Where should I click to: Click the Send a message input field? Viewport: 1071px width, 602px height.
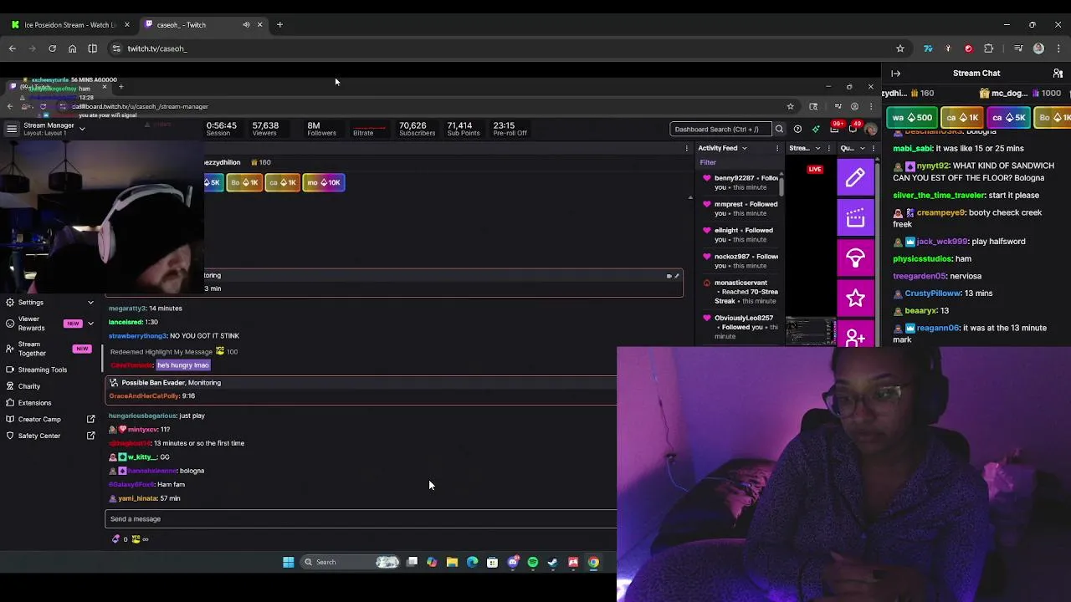pos(361,519)
